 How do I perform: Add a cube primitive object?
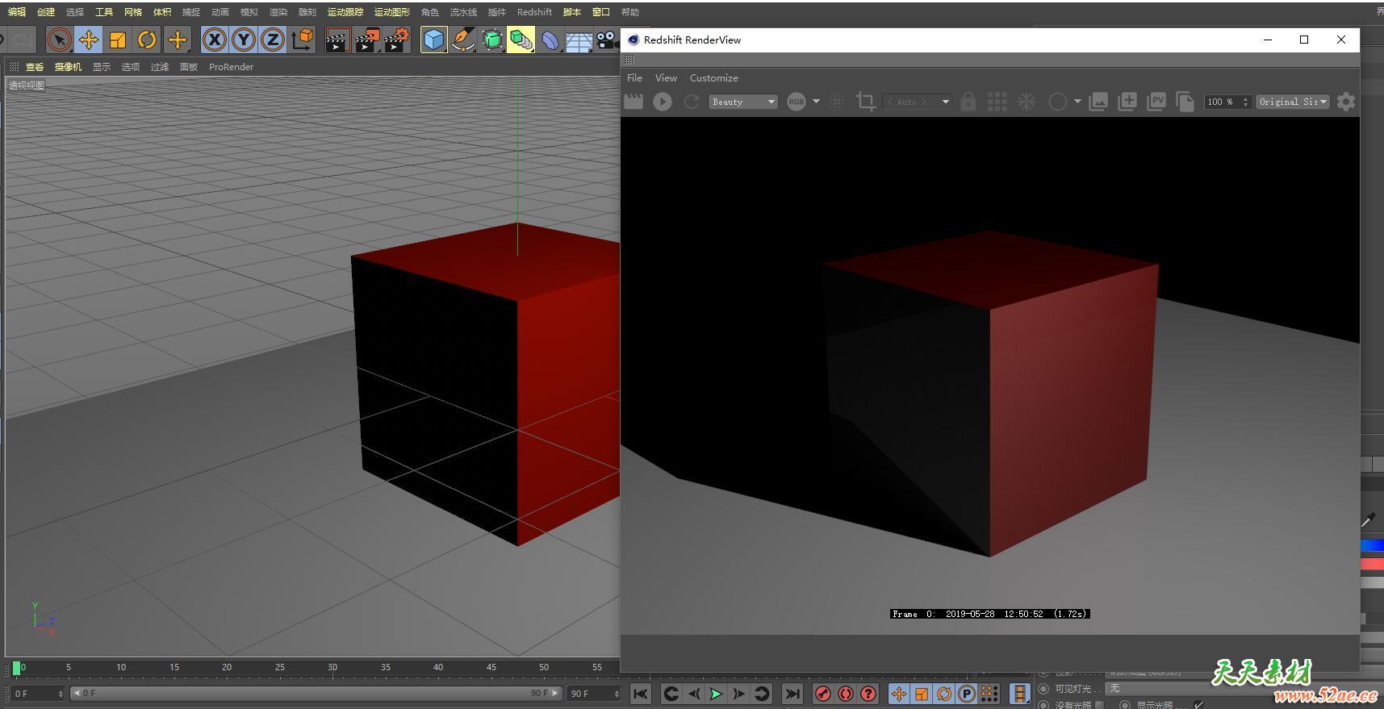pyautogui.click(x=434, y=40)
